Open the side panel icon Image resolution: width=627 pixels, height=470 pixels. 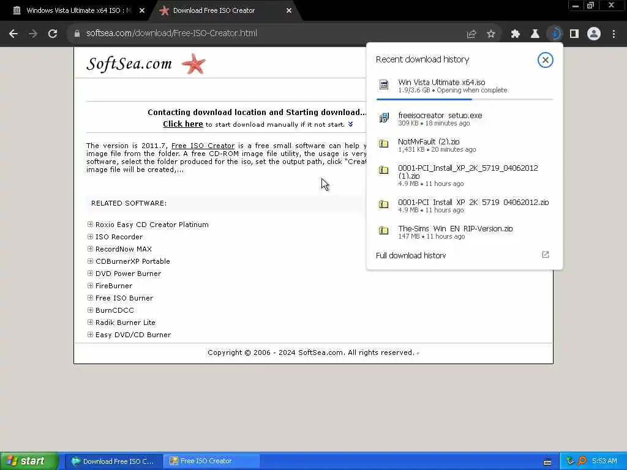pos(574,34)
